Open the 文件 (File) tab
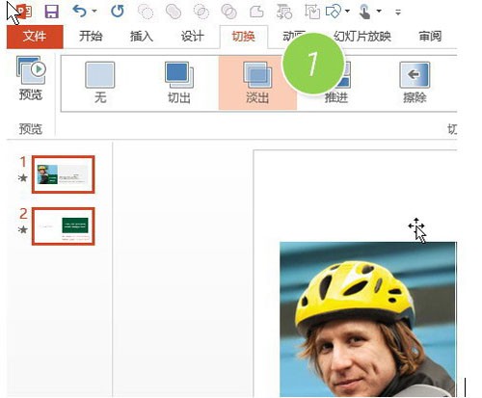The width and height of the screenshot is (482, 398). (35, 37)
